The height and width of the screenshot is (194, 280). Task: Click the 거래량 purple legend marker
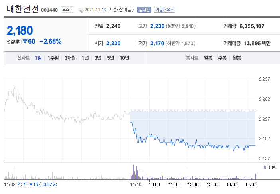(265, 167)
